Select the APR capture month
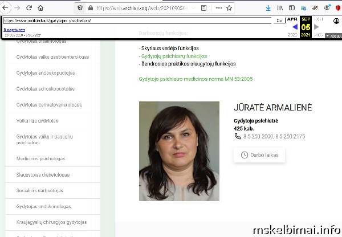Viewport: 342px width, 237px height. [x=292, y=19]
